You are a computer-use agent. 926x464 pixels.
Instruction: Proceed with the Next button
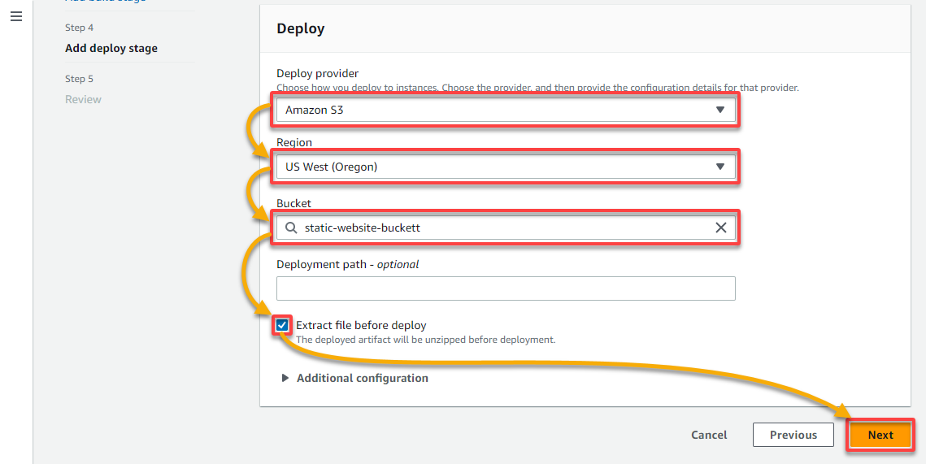coord(880,435)
